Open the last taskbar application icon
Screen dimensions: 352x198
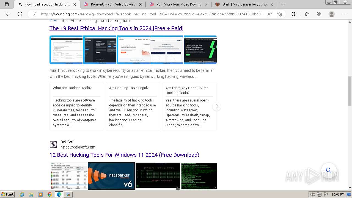pyautogui.click(x=68, y=194)
